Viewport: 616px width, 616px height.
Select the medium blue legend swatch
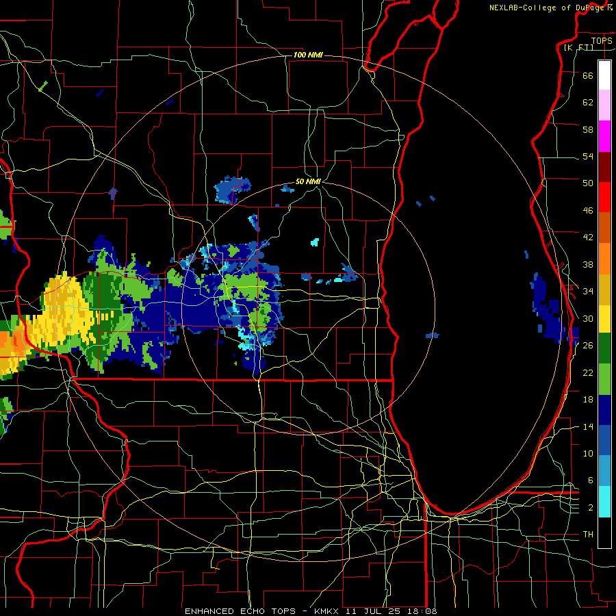coord(604,441)
